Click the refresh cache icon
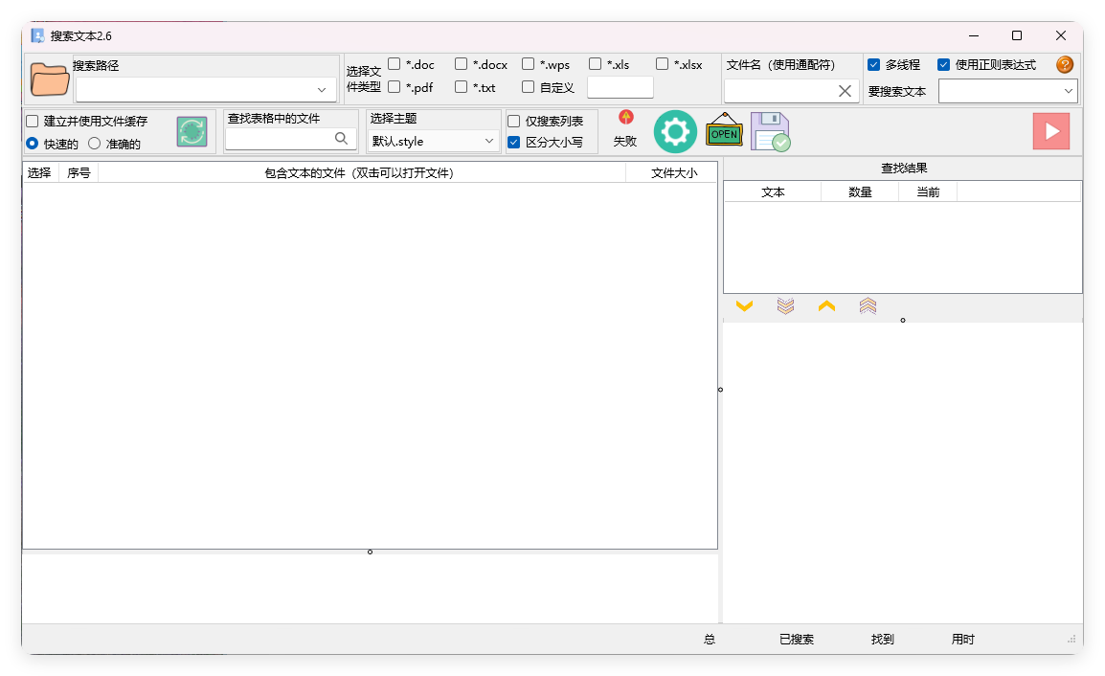 (191, 131)
